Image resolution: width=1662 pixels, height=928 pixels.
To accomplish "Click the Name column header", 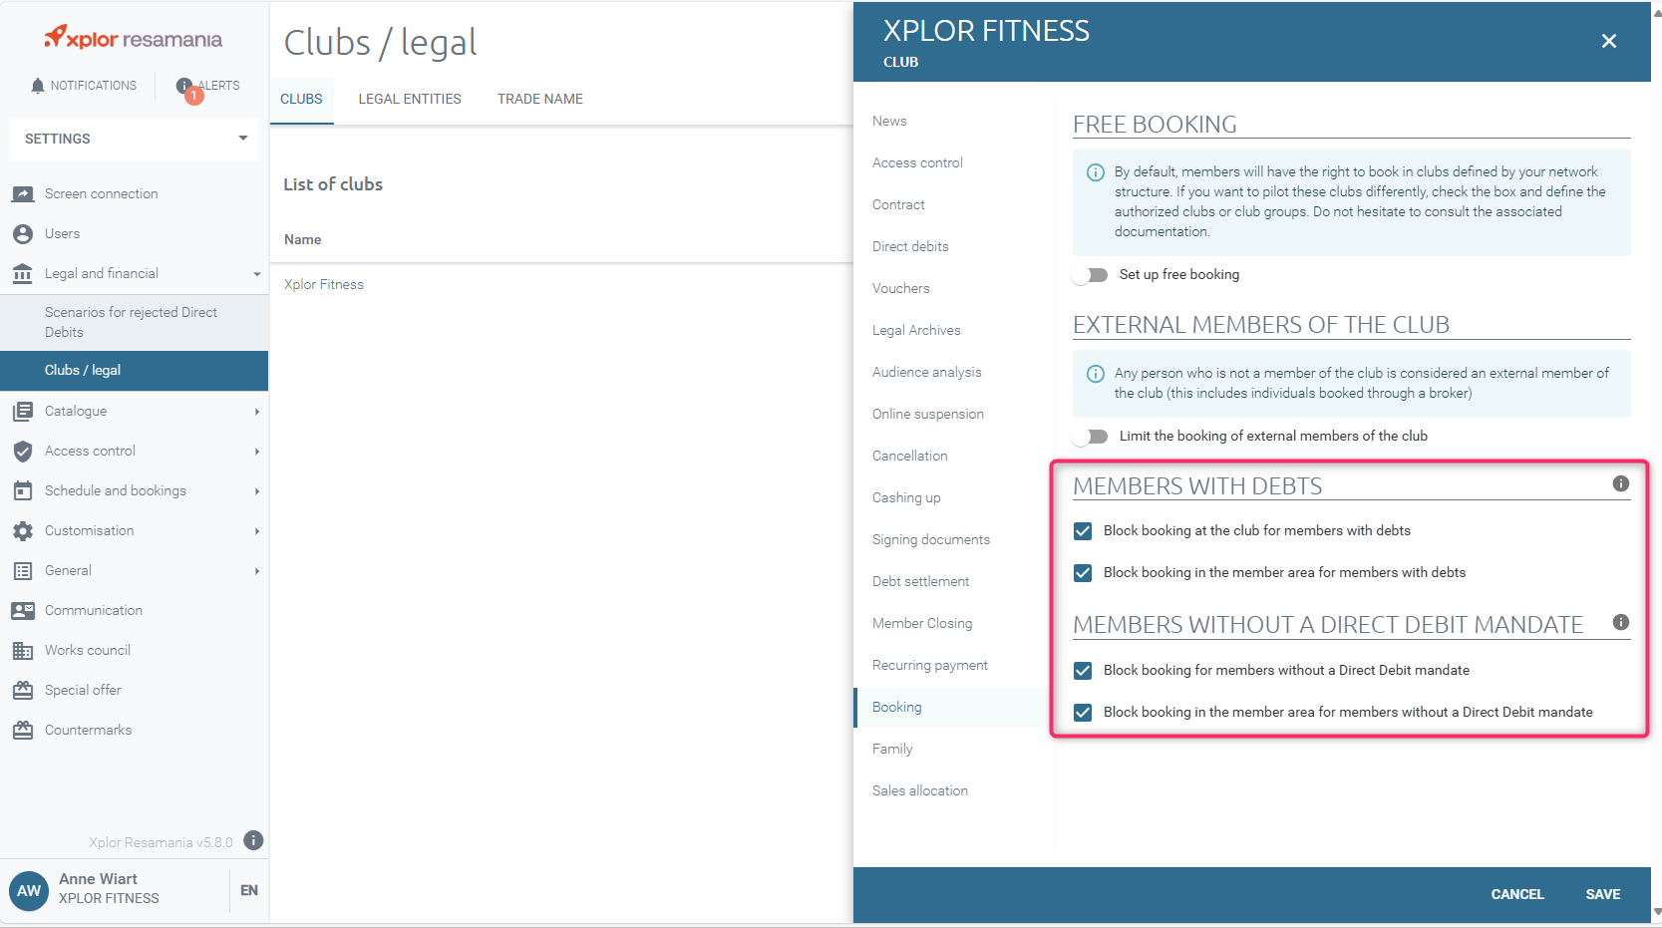I will pyautogui.click(x=302, y=239).
